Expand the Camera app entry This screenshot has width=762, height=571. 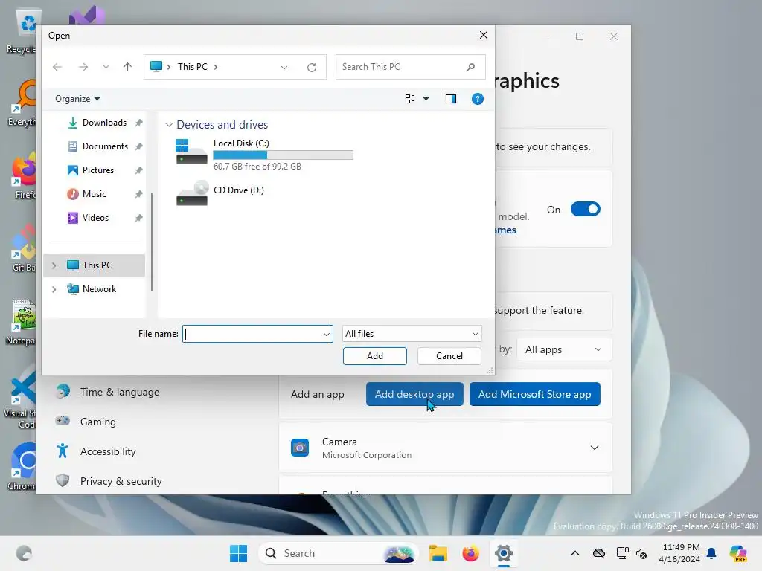[594, 448]
